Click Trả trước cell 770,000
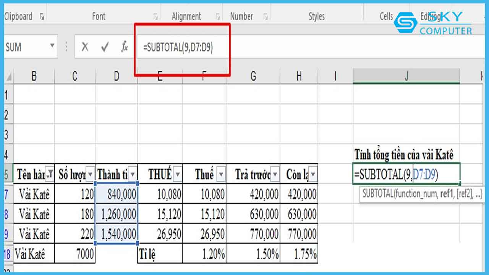Viewport: 489px width, 275px height. point(253,234)
